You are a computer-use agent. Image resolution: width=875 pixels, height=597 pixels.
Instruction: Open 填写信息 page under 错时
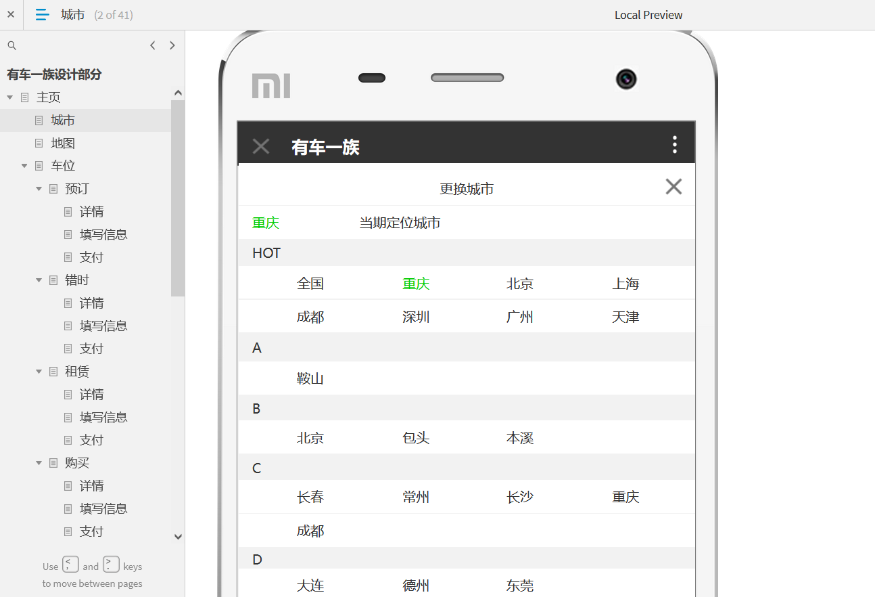tap(103, 326)
